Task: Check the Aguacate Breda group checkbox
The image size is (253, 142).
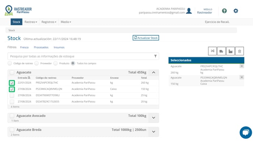Action: 12,130
